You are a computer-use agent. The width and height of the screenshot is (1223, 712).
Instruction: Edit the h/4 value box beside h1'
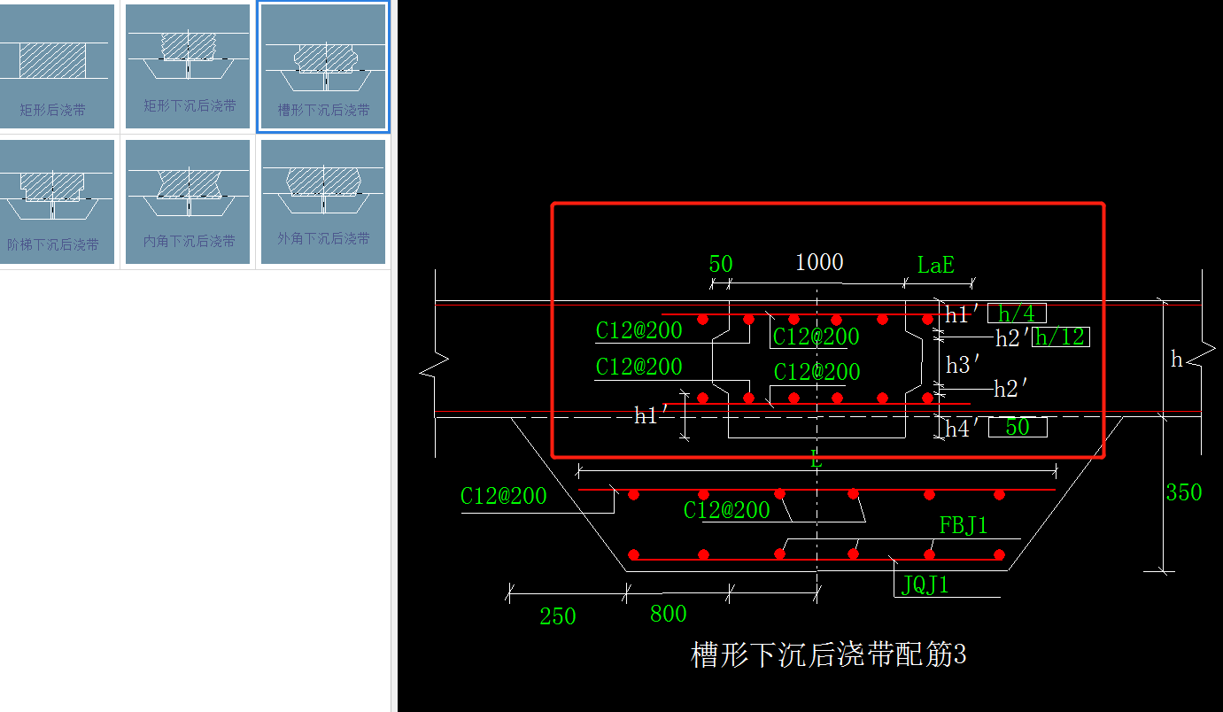(1017, 313)
